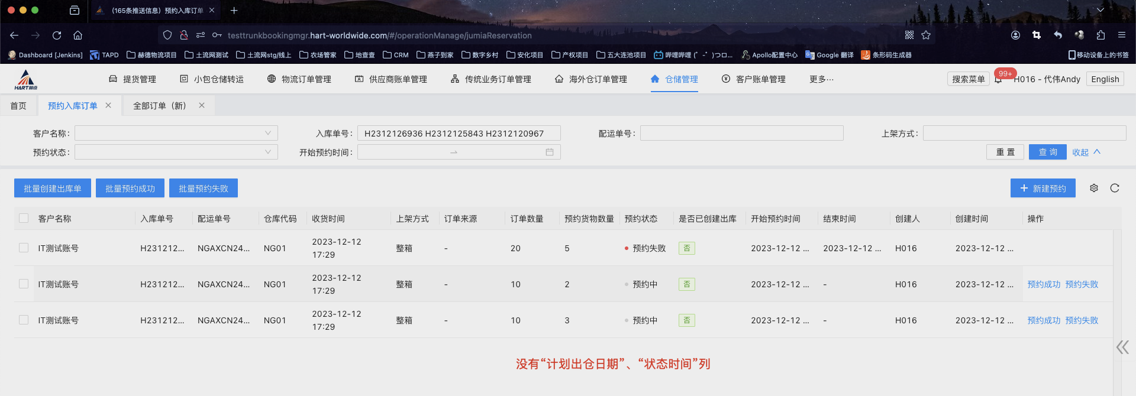1136x396 pixels.
Task: Switch to the 全部订单（新） tab
Action: click(160, 106)
